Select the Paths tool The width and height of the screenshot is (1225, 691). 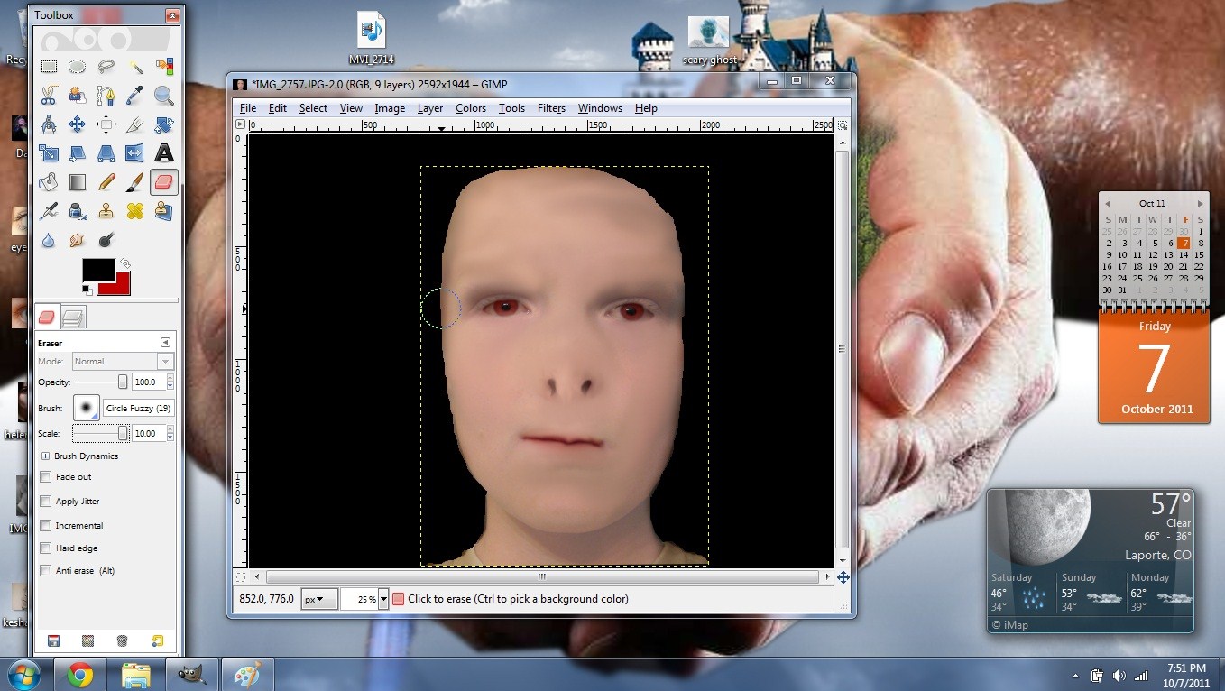pyautogui.click(x=106, y=96)
